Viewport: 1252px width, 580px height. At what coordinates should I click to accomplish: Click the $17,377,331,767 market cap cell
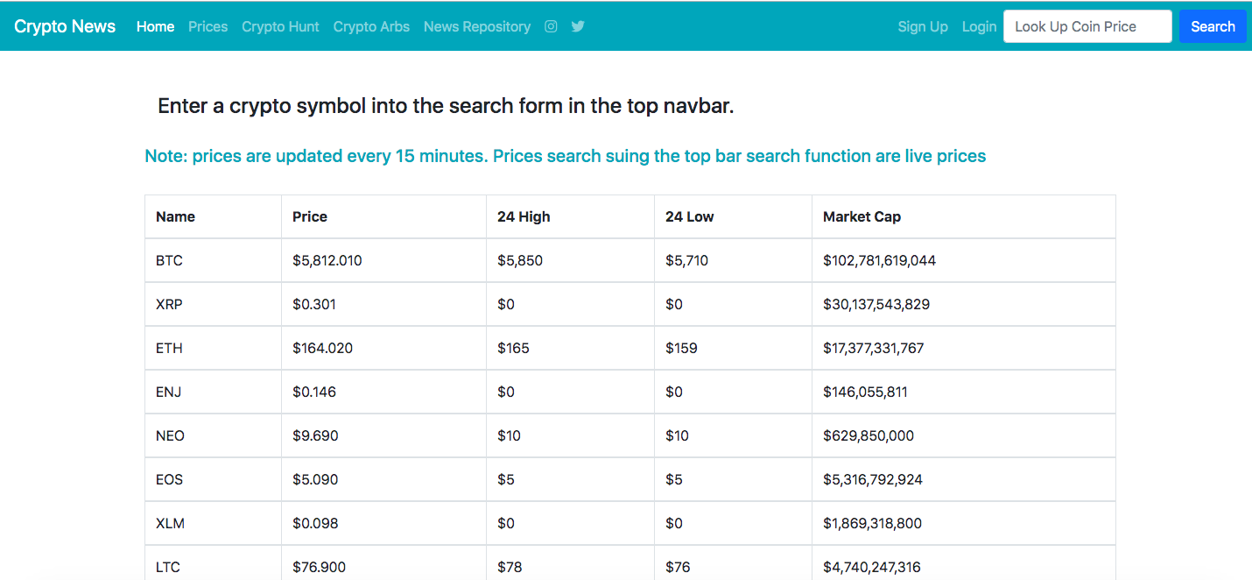(964, 348)
